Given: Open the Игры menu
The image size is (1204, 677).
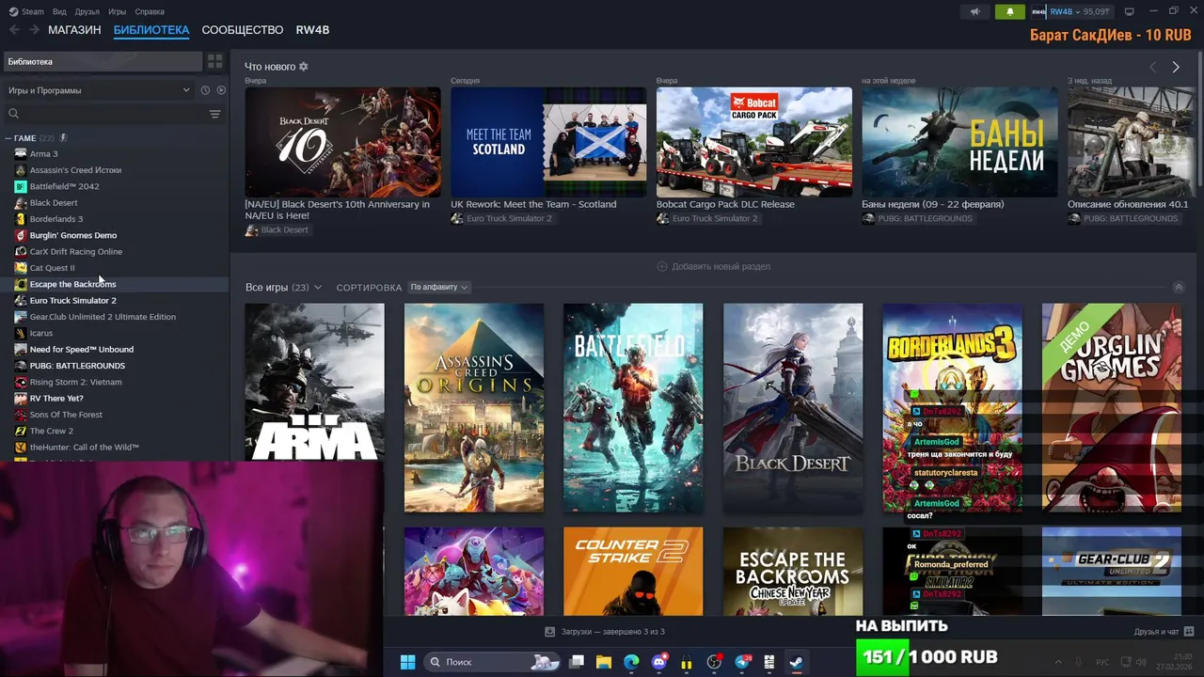Looking at the screenshot, I should [118, 11].
